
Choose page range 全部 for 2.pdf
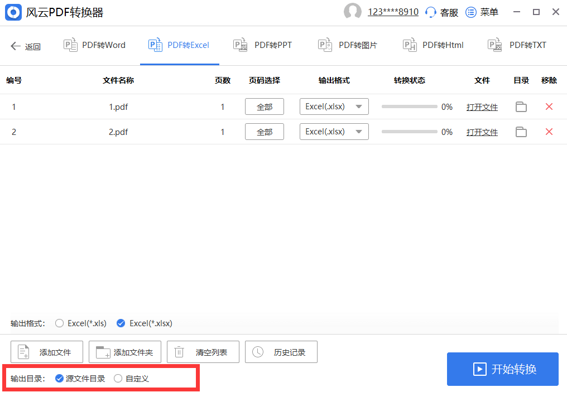click(x=265, y=132)
